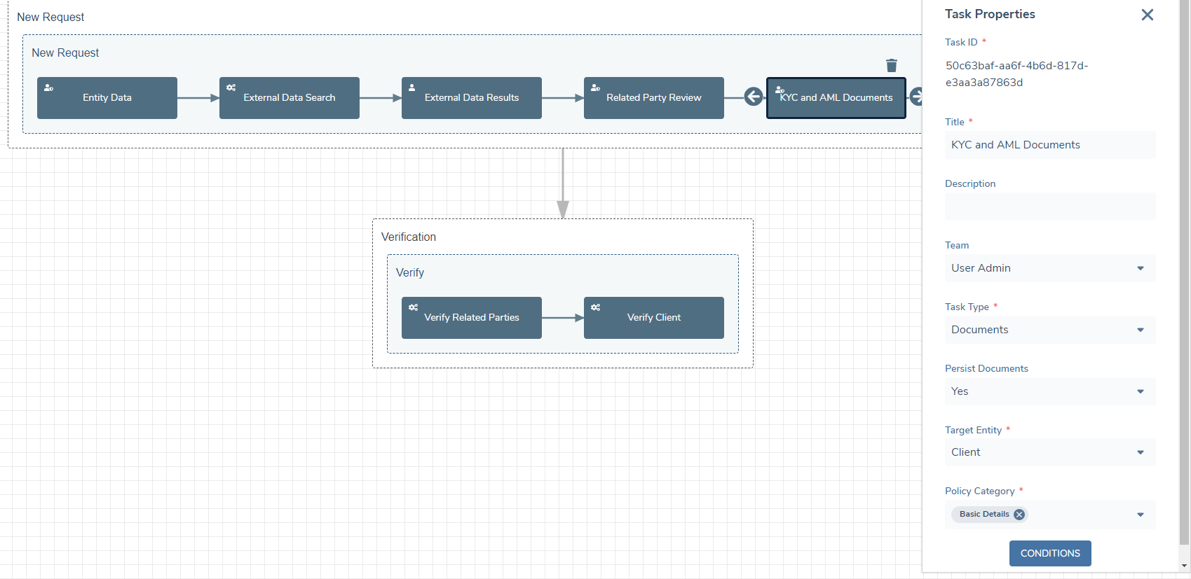
Task: Click the properties panel scrollbar down arrow
Action: (x=1184, y=566)
